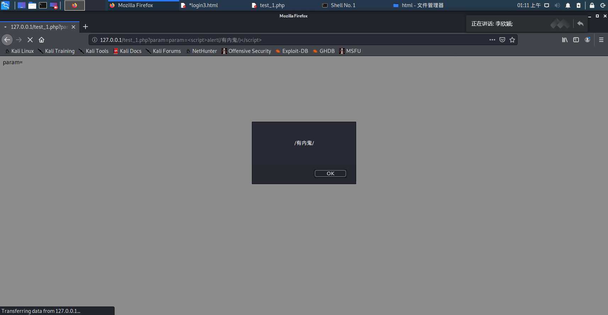The image size is (608, 315).
Task: Click the clock showing 01:11
Action: click(529, 5)
